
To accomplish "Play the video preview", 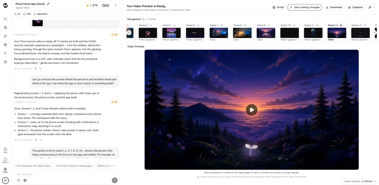I will click(252, 110).
